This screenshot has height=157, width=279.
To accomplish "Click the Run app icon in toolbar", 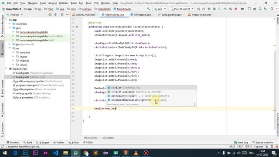I will pos(198,9).
